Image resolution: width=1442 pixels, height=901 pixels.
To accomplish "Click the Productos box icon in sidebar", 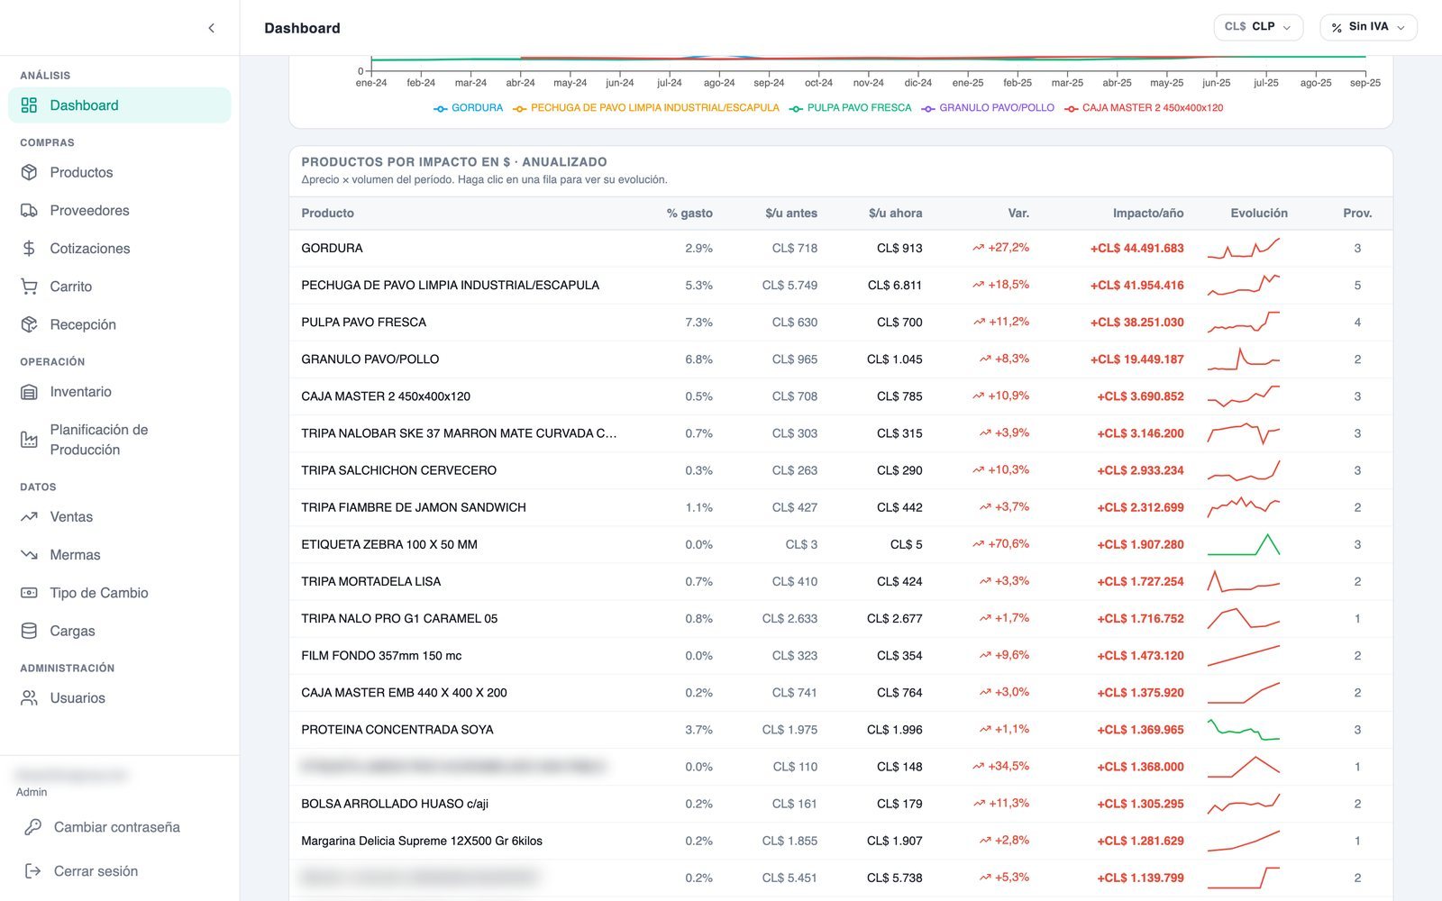I will pos(29,172).
